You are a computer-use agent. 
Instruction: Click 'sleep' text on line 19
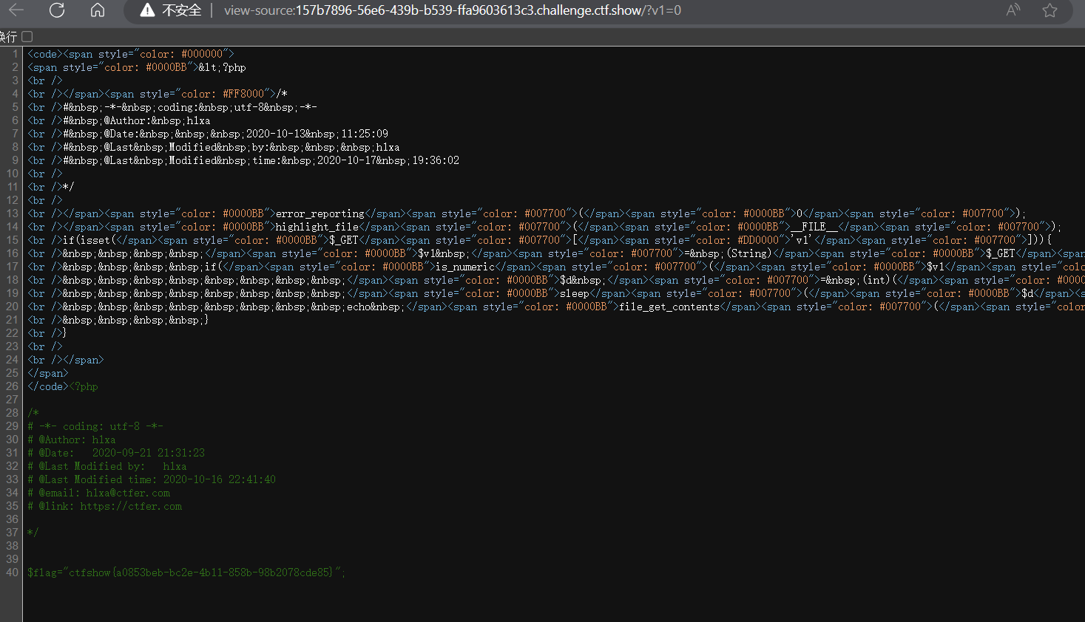coord(575,293)
